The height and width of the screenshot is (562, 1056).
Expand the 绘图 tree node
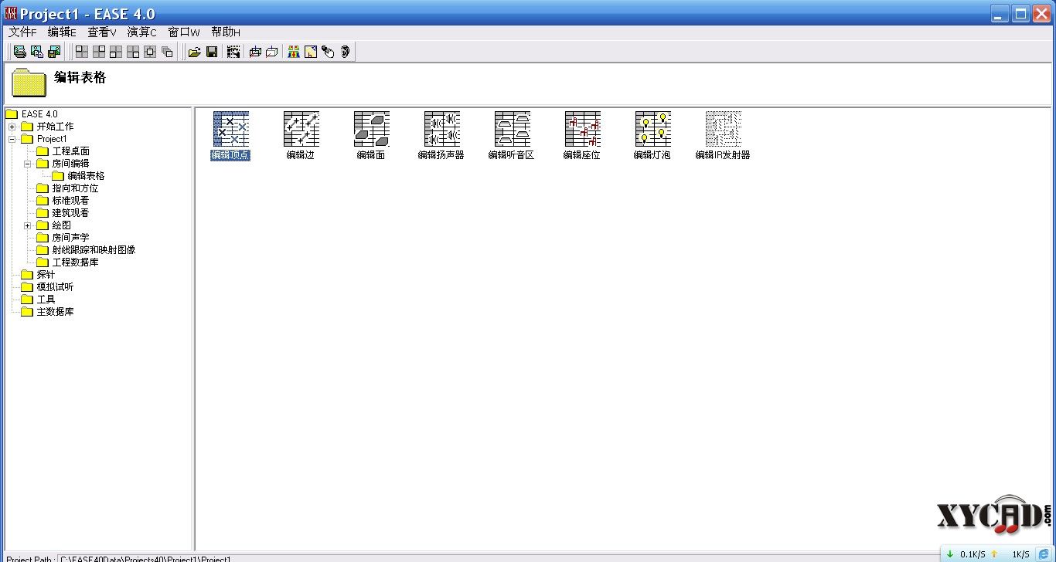pos(28,225)
